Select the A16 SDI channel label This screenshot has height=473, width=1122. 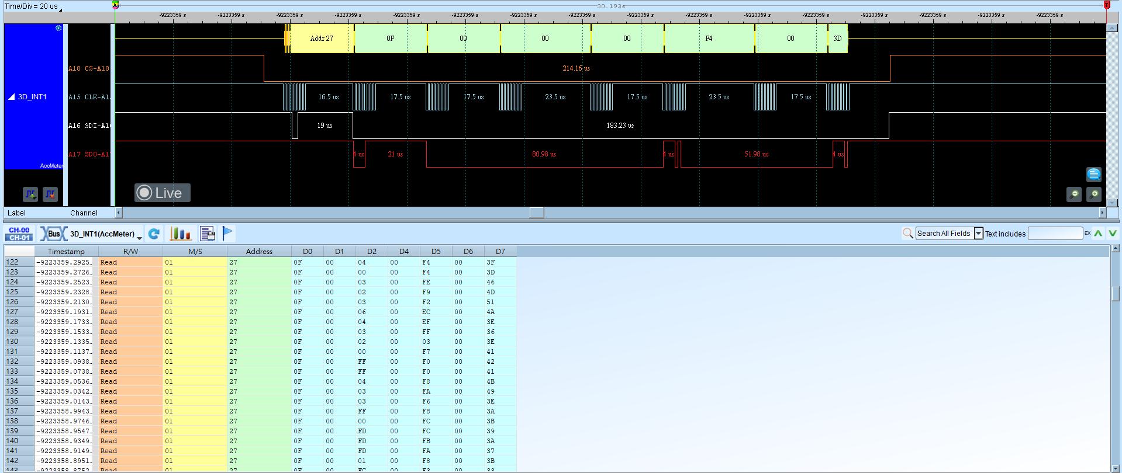point(89,126)
